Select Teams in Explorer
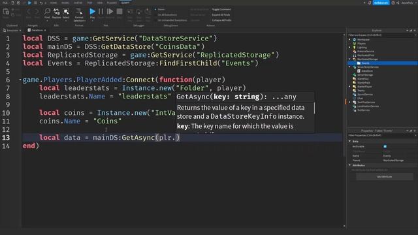Viewport: 418px width, 235px height. click(361, 91)
